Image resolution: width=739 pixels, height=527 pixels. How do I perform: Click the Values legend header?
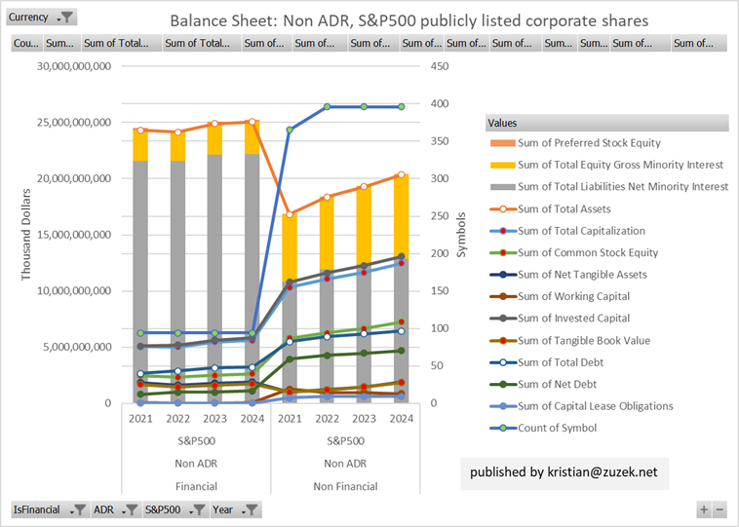point(606,124)
